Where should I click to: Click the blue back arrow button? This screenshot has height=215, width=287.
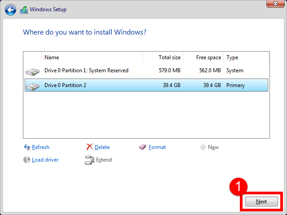pos(10,10)
